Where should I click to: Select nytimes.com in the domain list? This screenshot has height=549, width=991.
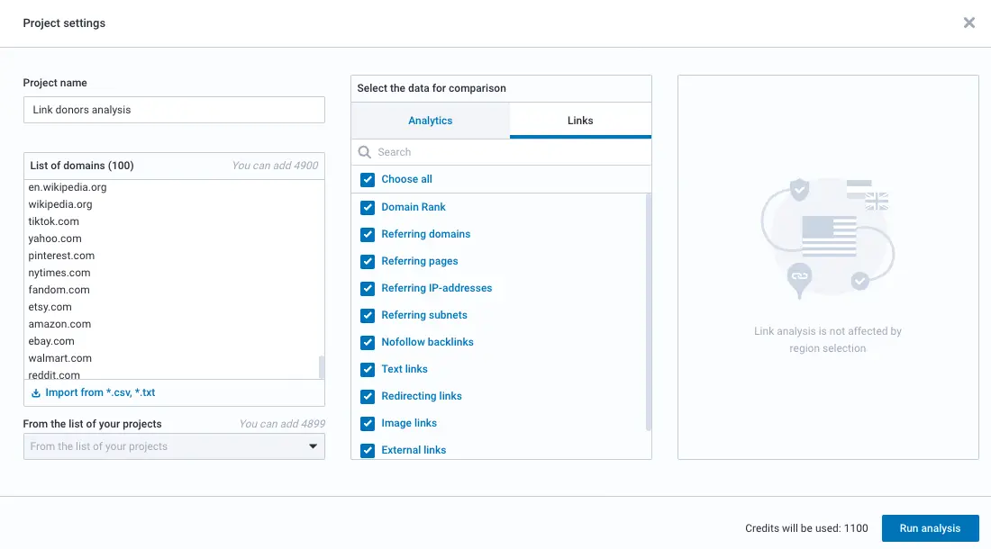(x=59, y=273)
